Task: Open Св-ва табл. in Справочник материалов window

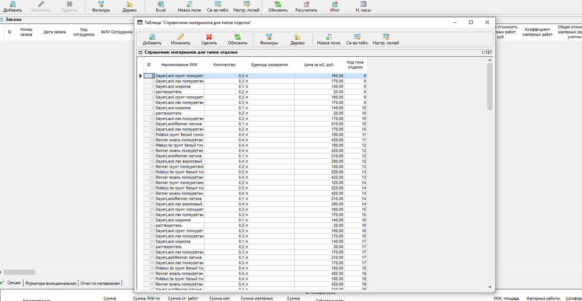Action: tap(357, 40)
